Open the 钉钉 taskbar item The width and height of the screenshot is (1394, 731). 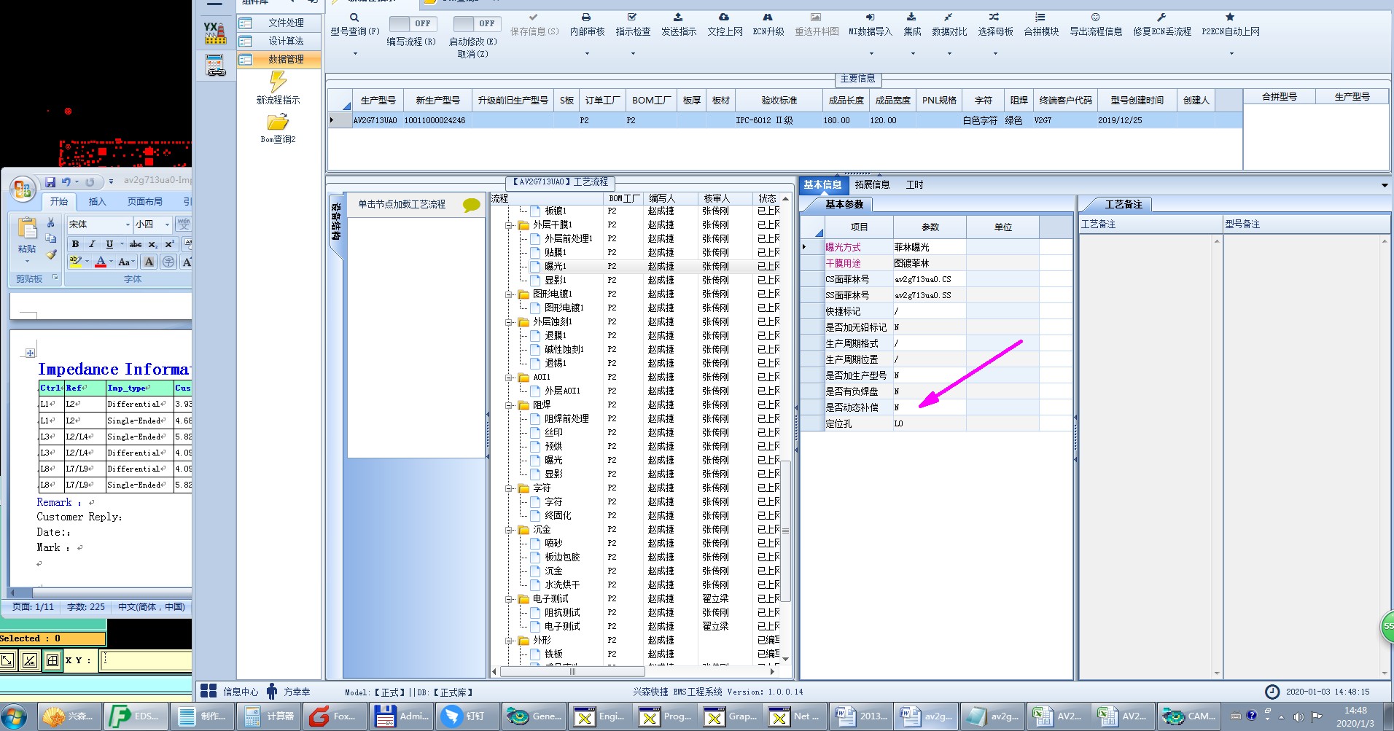coord(467,716)
